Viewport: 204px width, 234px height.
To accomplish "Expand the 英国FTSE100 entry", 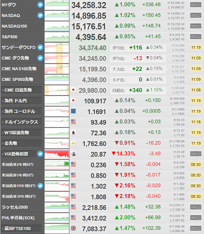I will pyautogui.click(x=22, y=229).
